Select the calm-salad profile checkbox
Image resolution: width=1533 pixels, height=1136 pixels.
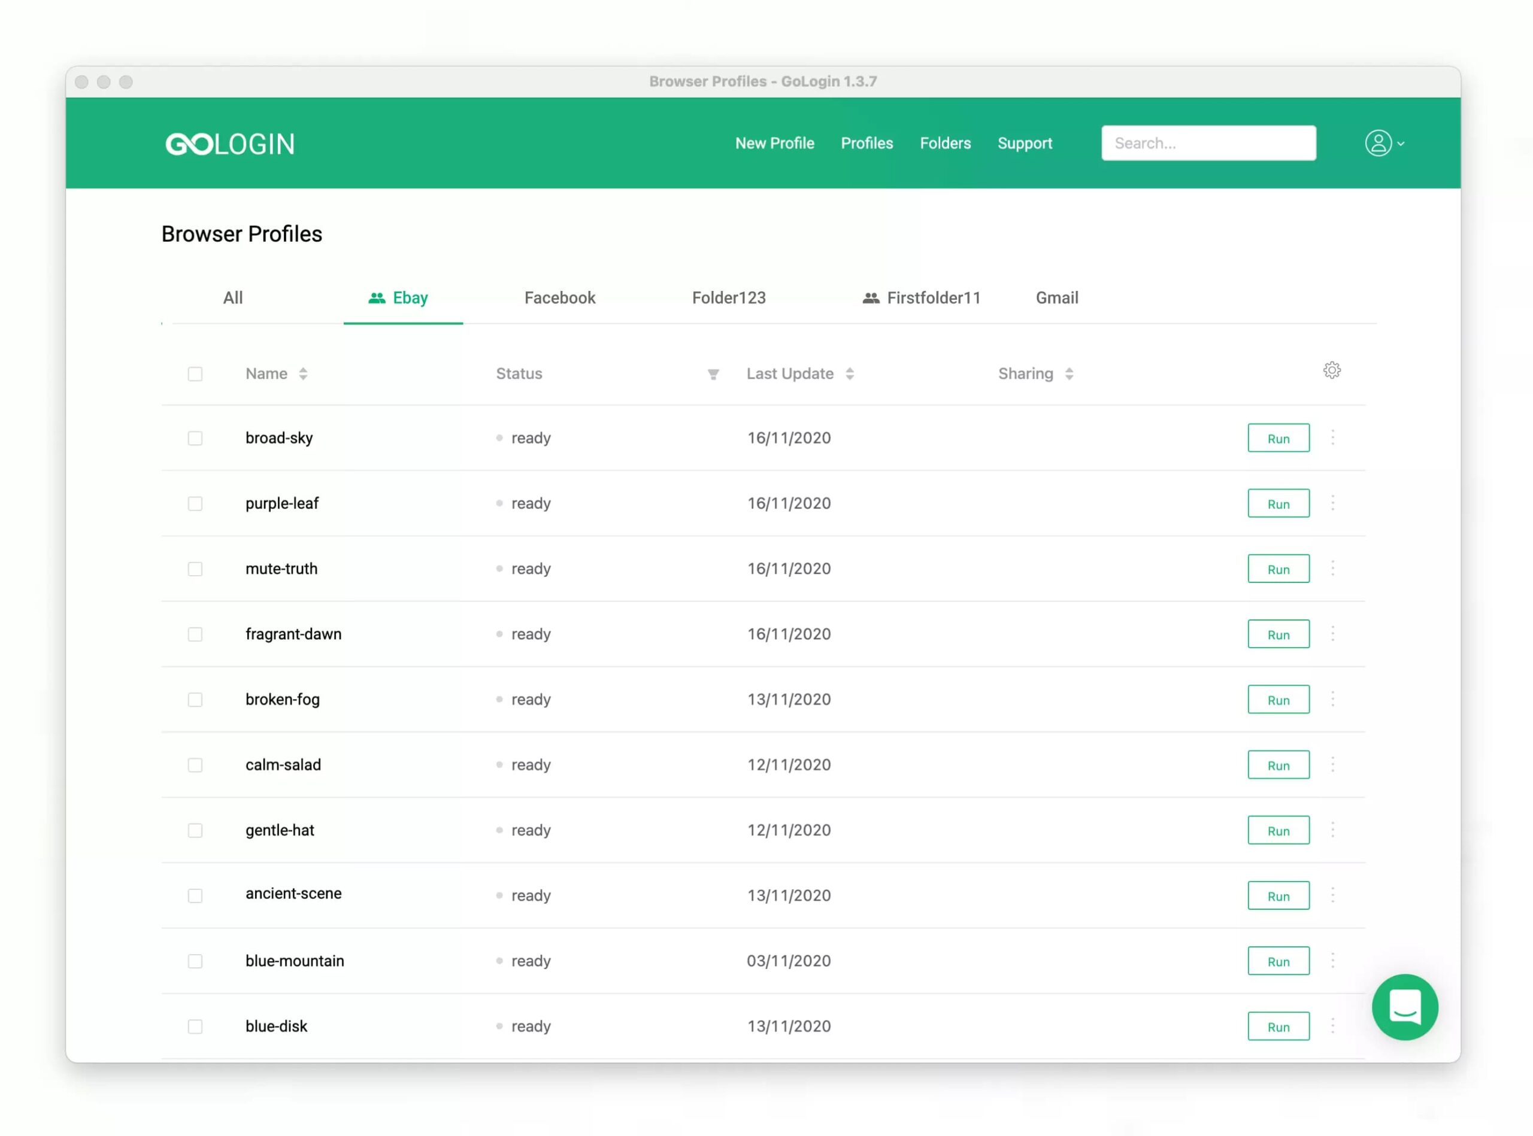click(195, 766)
